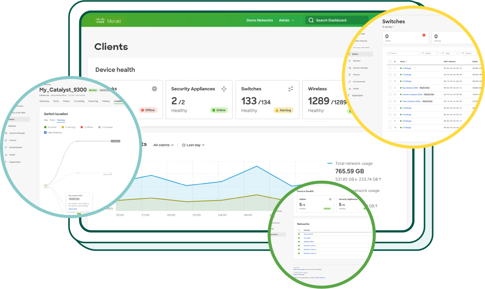This screenshot has width=485, height=289.
Task: Open the 4.1 Beluga switch link
Action: point(407,68)
